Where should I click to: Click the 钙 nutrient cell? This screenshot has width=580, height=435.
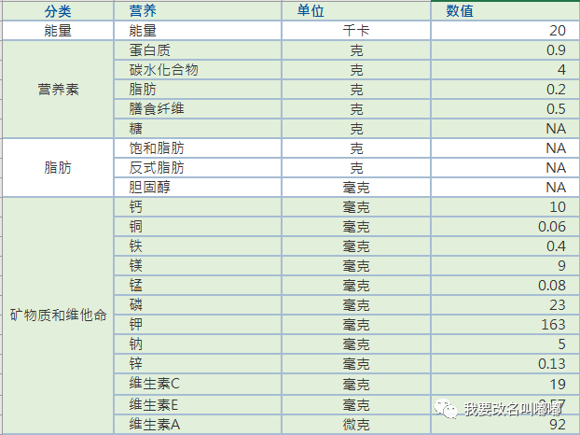(x=198, y=207)
